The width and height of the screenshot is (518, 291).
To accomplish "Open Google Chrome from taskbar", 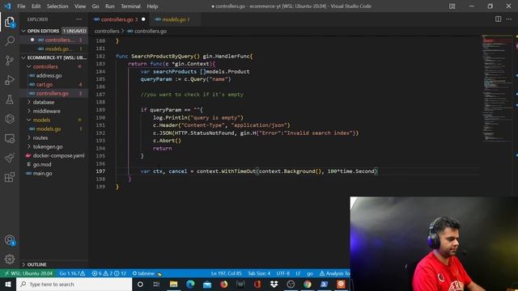I will point(308,284).
